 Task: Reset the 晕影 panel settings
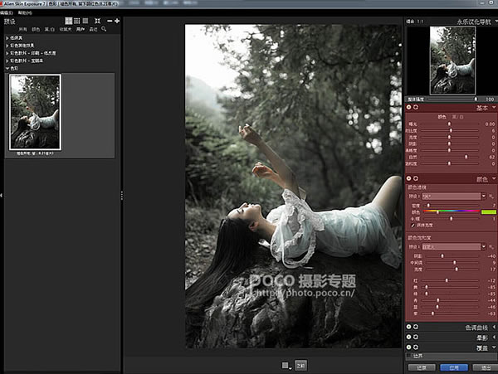pos(416,337)
